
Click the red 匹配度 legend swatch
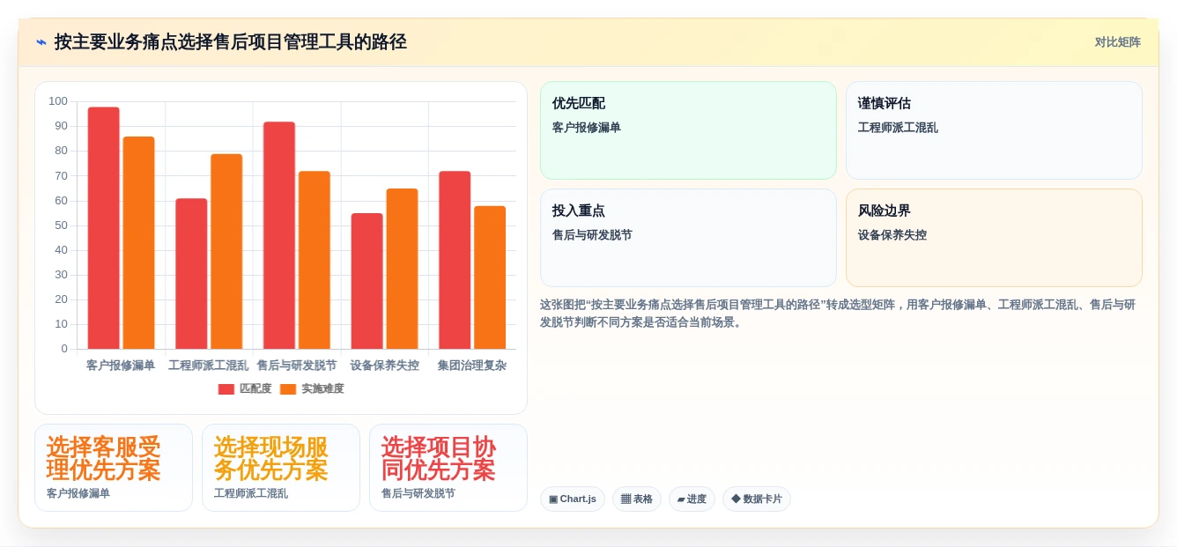(x=226, y=389)
